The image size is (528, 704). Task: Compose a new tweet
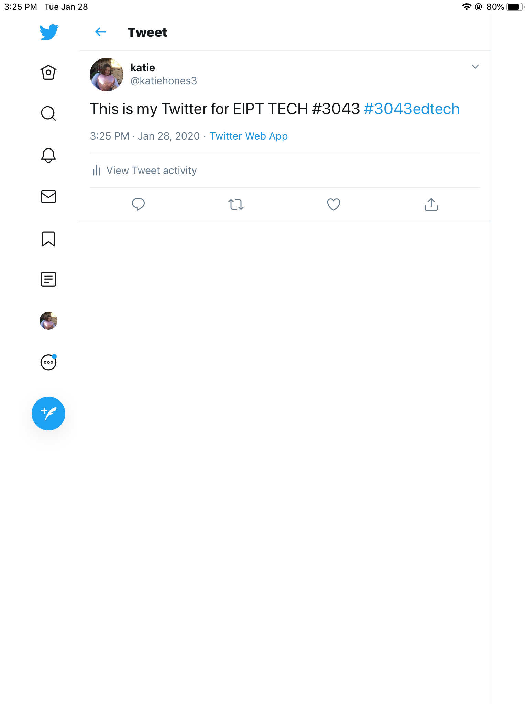(x=48, y=413)
